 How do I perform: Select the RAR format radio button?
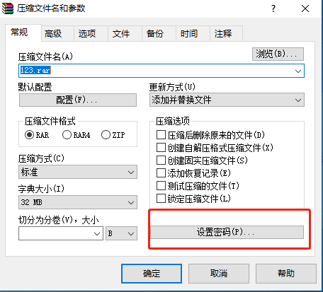tap(29, 135)
